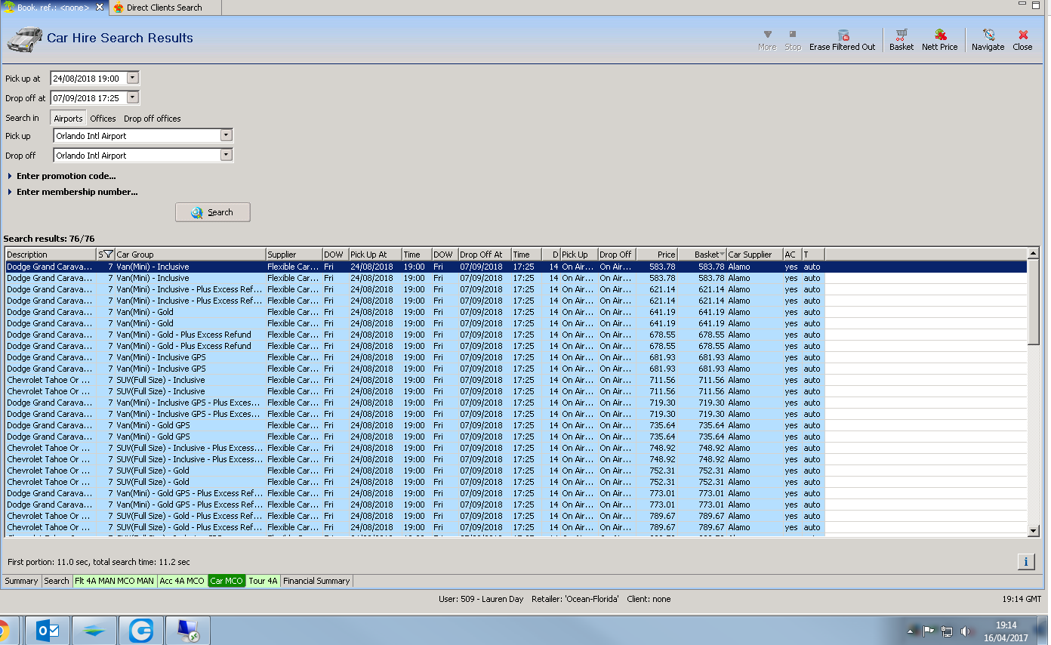Select the Car MCO tab
The width and height of the screenshot is (1051, 645).
click(227, 581)
